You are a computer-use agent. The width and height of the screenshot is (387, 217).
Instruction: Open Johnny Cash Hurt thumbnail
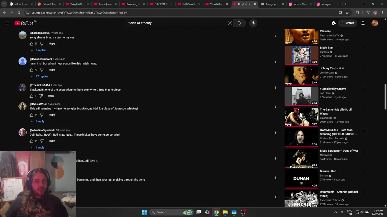point(301,76)
